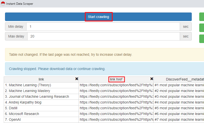This screenshot has height=123, width=204.
Task: Click the Start crawling button
Action: tap(98, 17)
